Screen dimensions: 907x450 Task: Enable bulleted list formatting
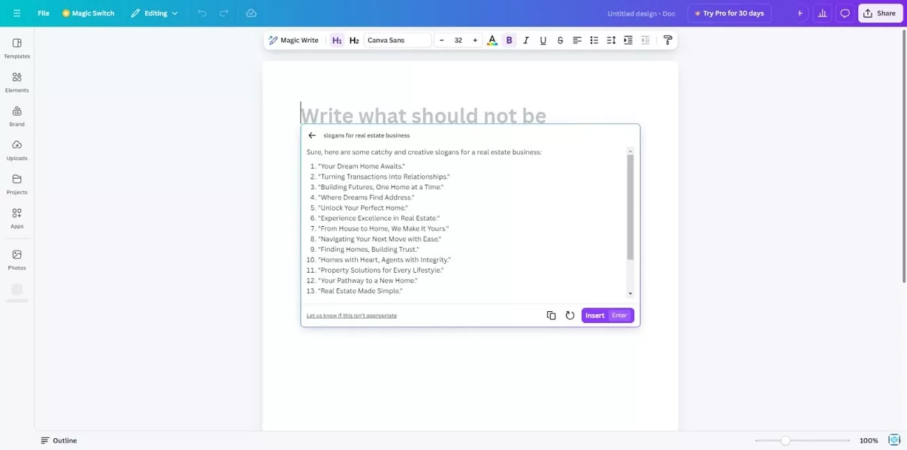click(594, 40)
